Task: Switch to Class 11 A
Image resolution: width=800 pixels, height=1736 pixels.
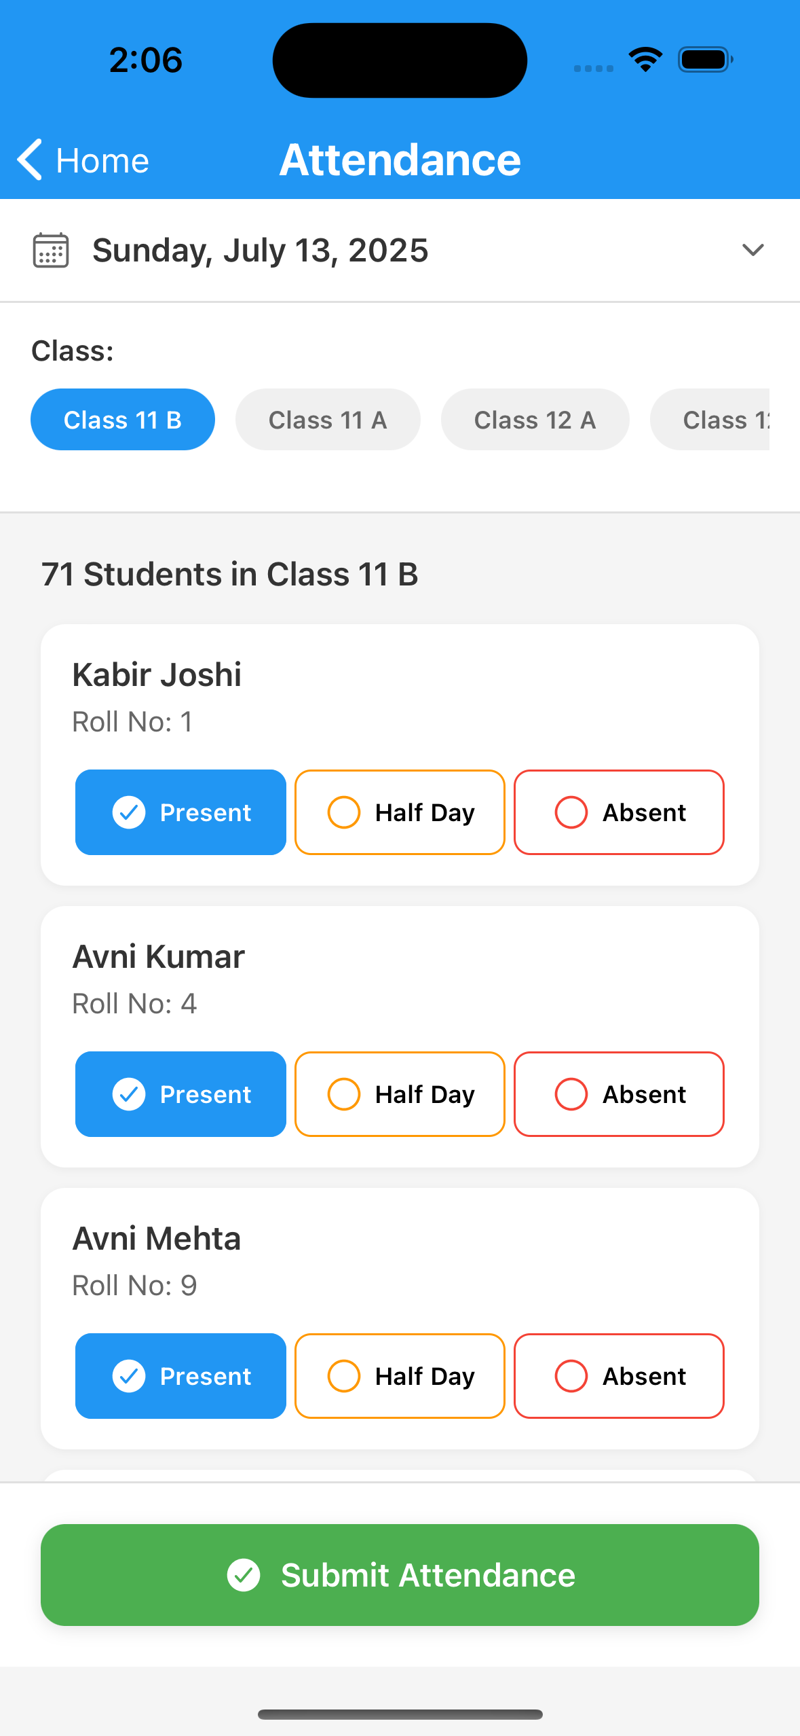Action: click(x=328, y=419)
